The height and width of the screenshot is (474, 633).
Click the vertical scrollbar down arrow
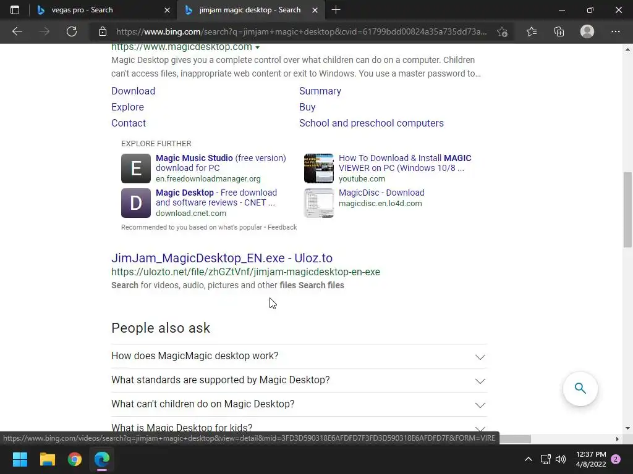tap(627, 428)
